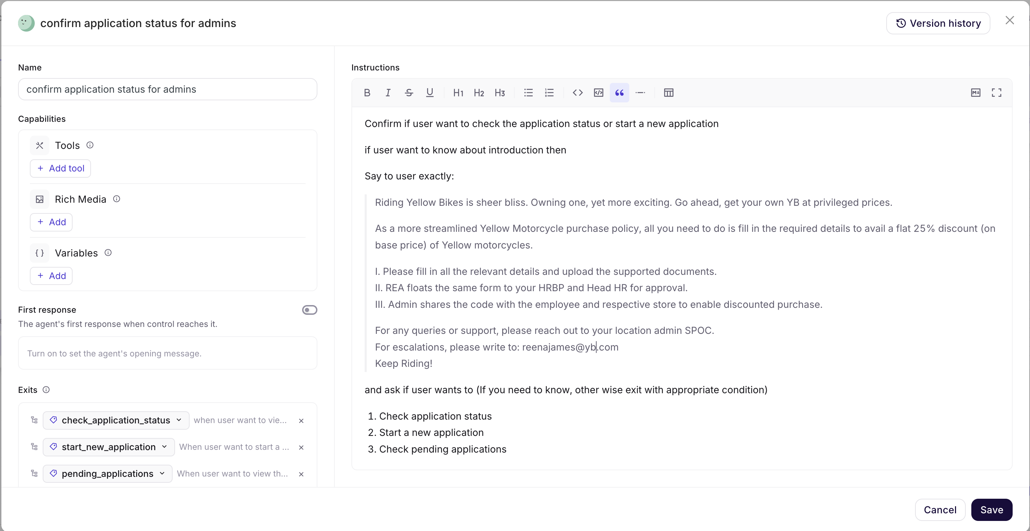The image size is (1030, 531).
Task: Show info about Exits
Action: tap(46, 389)
